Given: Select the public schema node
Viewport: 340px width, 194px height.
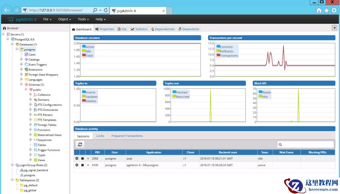Looking at the screenshot, I should (x=37, y=90).
